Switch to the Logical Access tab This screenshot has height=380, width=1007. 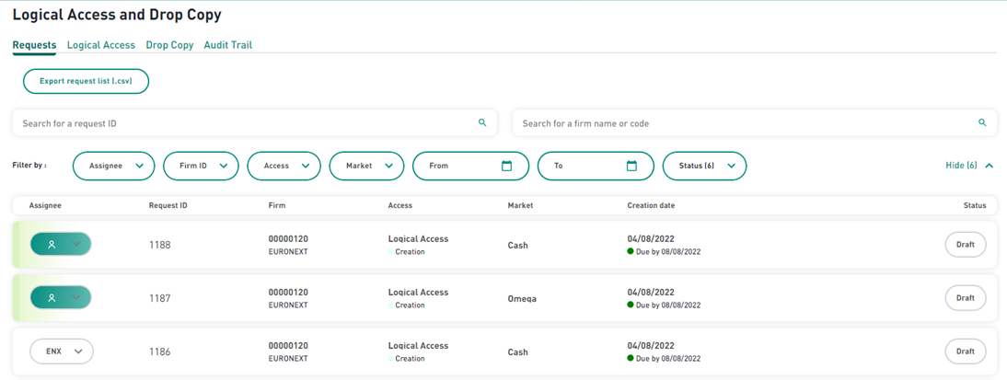101,46
